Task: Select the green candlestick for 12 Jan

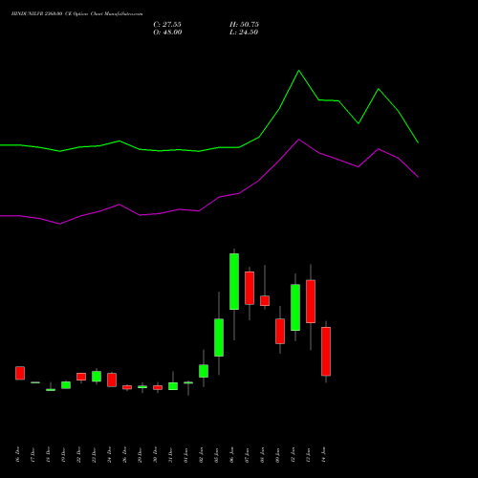Action: [295, 308]
